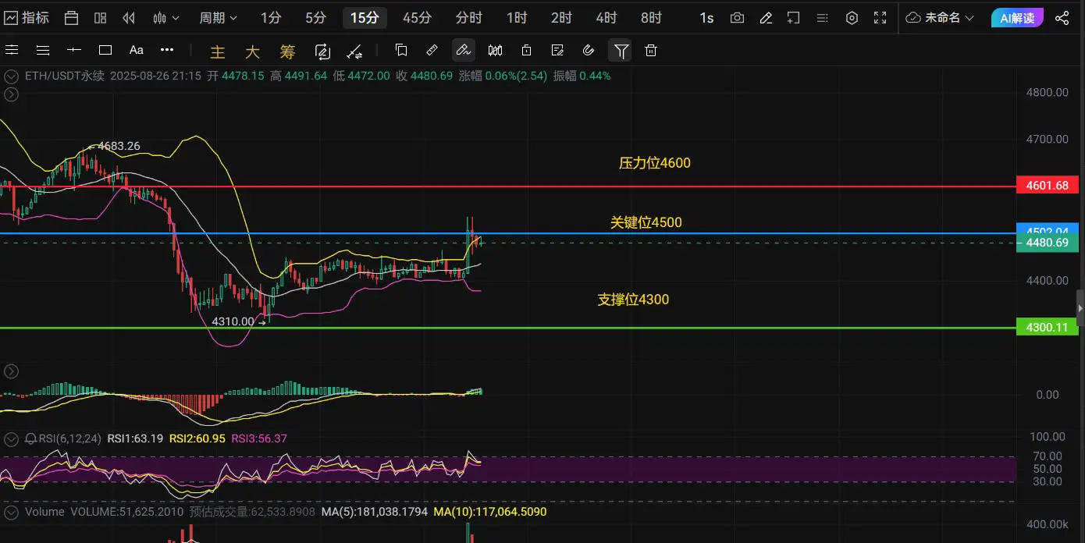Click the add-window icon in top bar
Image resolution: width=1085 pixels, height=543 pixels.
[x=794, y=18]
